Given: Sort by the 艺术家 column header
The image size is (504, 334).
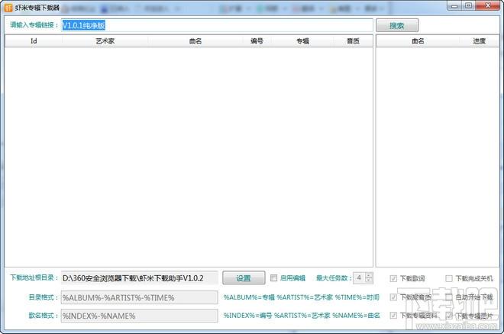Looking at the screenshot, I should [x=105, y=41].
